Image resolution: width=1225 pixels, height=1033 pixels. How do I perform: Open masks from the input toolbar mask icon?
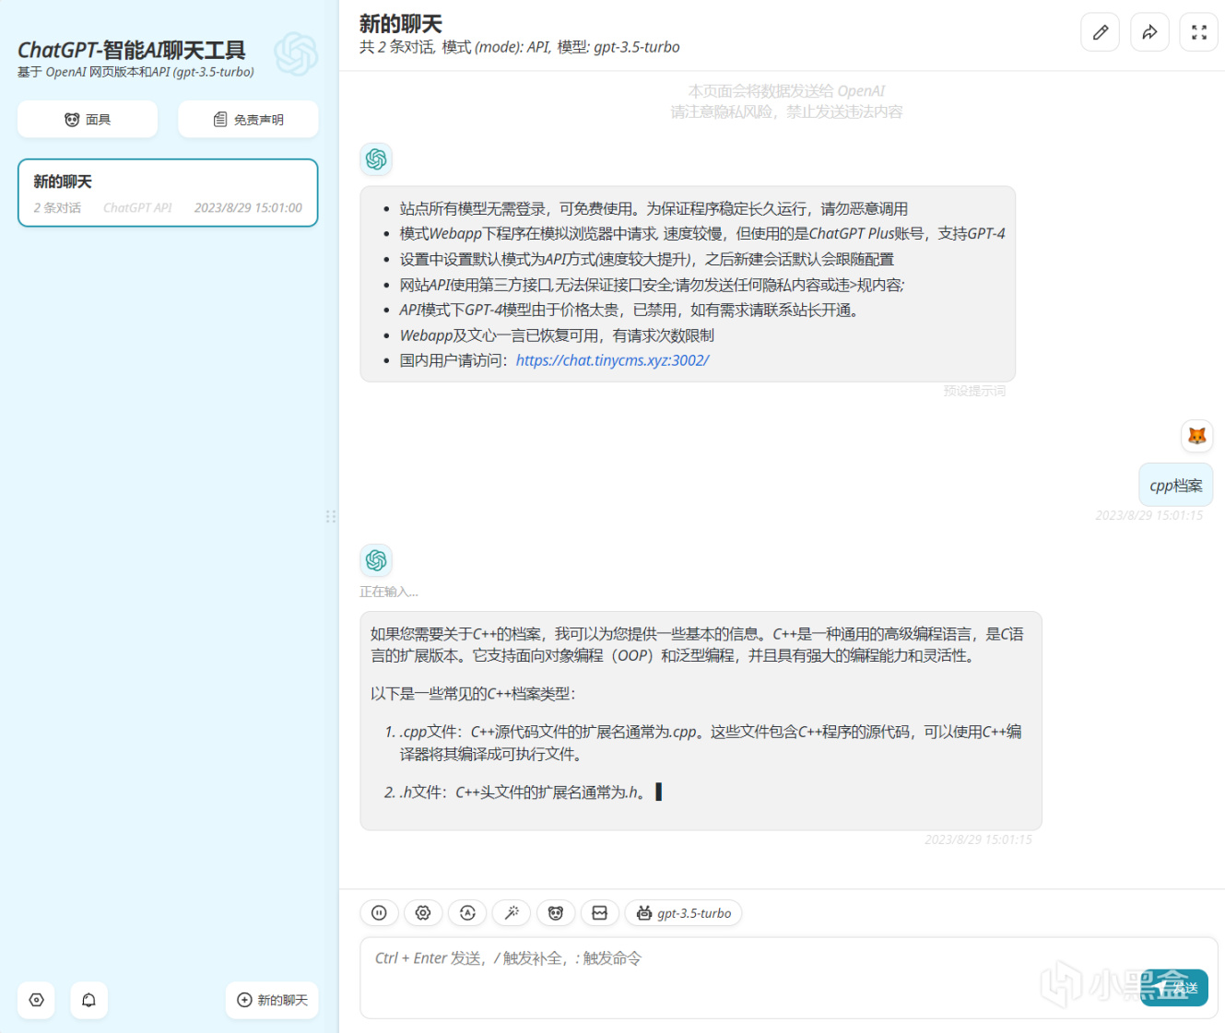(556, 912)
